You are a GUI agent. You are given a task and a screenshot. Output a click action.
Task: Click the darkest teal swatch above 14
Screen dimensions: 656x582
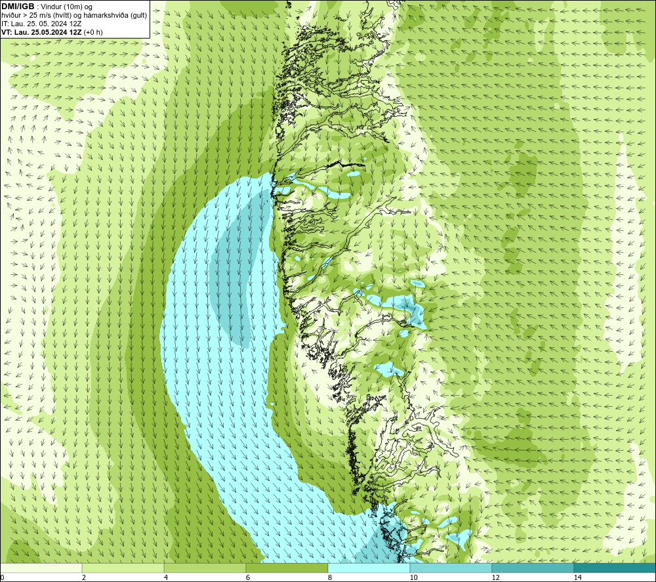(x=615, y=568)
